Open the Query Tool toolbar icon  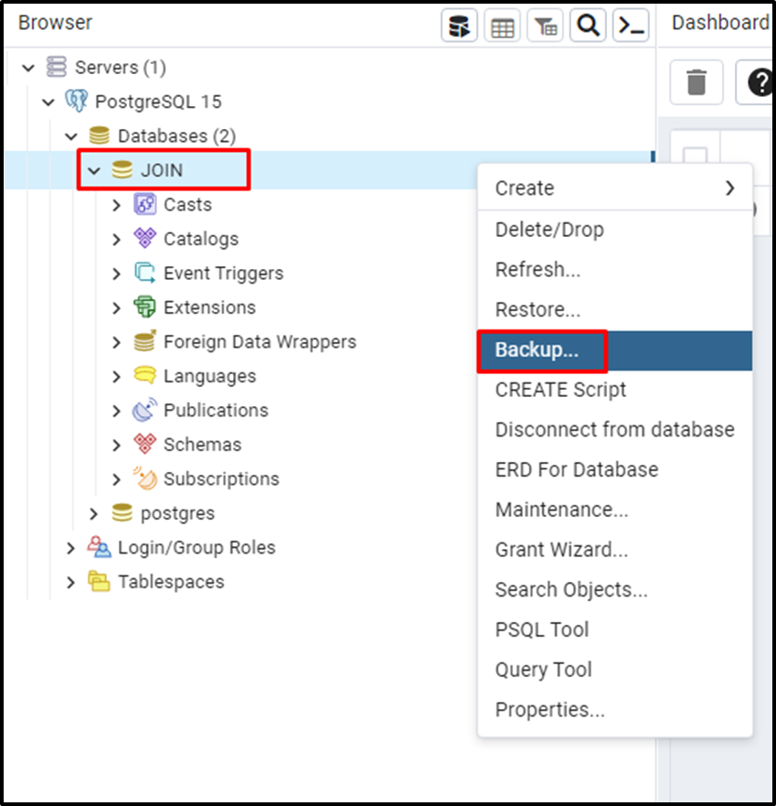[460, 25]
